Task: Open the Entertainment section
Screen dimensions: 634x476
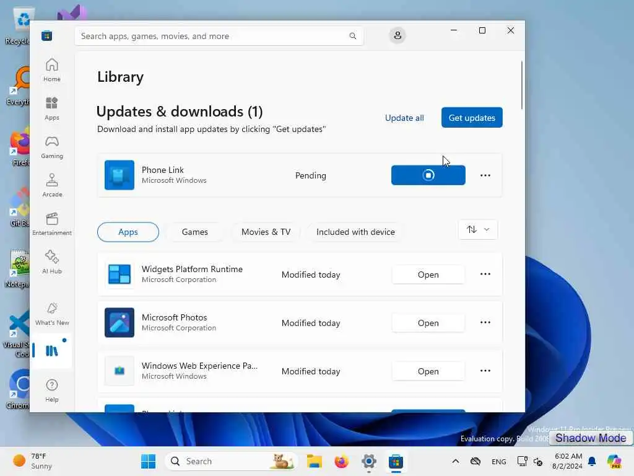Action: tap(52, 224)
